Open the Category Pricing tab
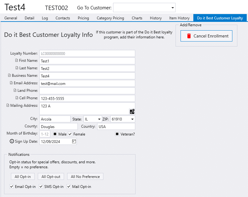 (110, 18)
